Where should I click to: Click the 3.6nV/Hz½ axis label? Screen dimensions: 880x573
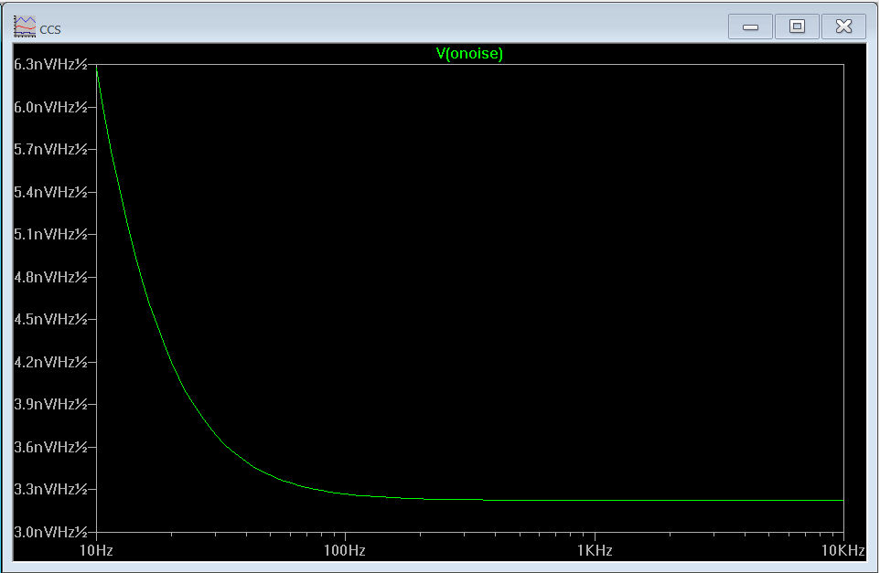pyautogui.click(x=51, y=447)
